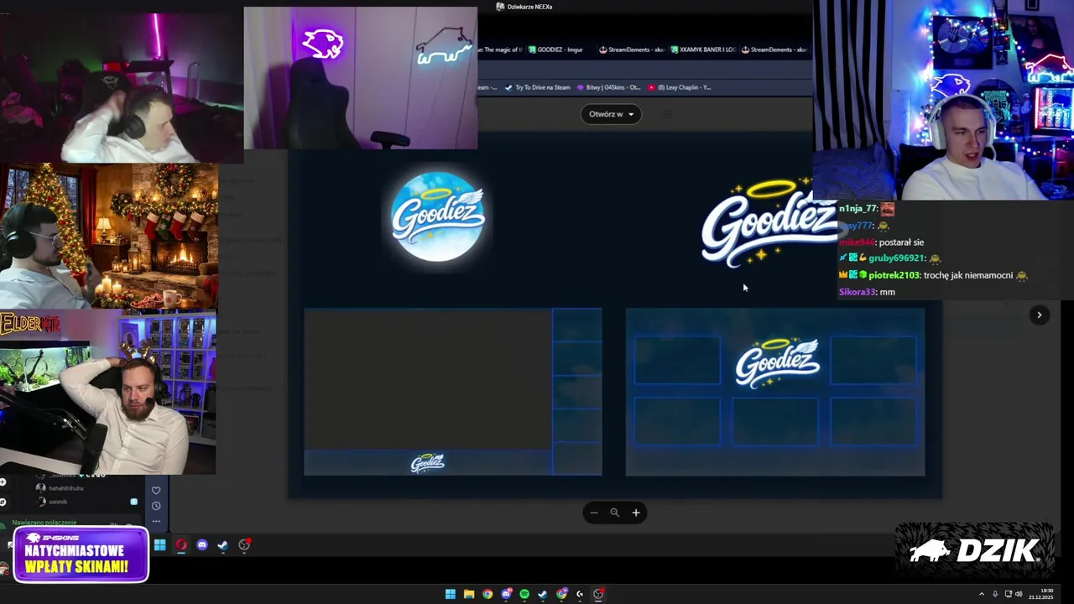Switch to the "GOODIEZ - Imgur" tab
The image size is (1074, 604).
click(x=555, y=49)
